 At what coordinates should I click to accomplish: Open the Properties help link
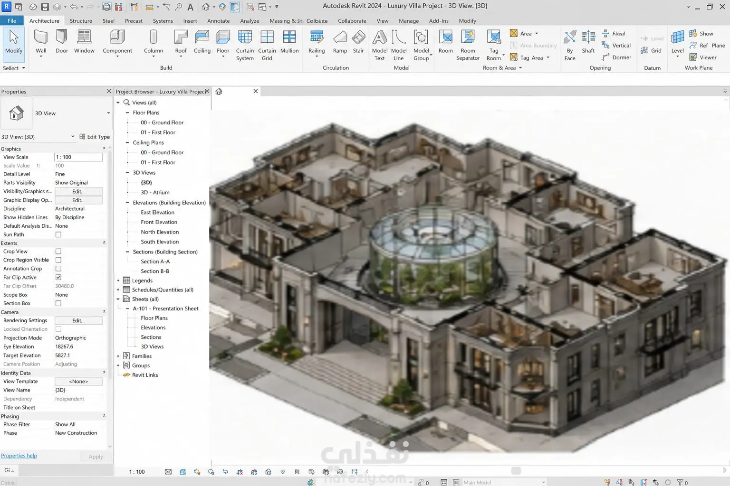(19, 456)
